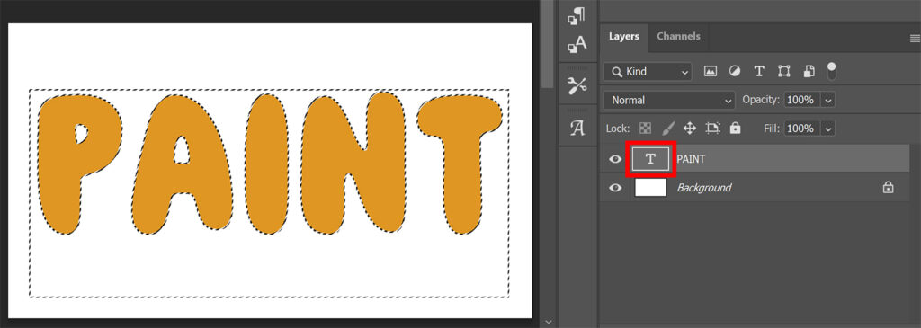Screen dimensions: 921x328
Task: Click the canvas scroll down arrow
Action: click(x=548, y=322)
